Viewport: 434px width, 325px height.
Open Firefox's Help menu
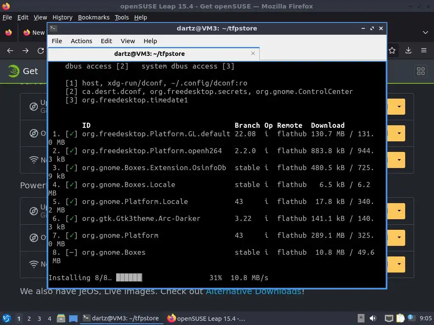coord(141,17)
